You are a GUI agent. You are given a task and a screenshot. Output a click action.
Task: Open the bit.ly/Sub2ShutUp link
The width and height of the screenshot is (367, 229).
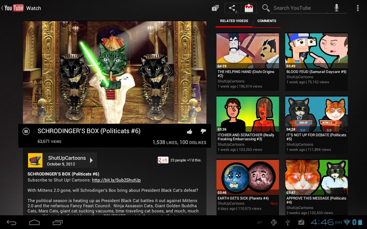pos(116,180)
